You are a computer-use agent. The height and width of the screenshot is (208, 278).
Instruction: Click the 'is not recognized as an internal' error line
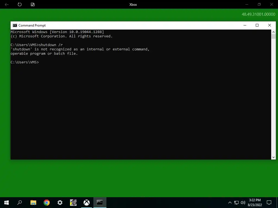pos(80,49)
